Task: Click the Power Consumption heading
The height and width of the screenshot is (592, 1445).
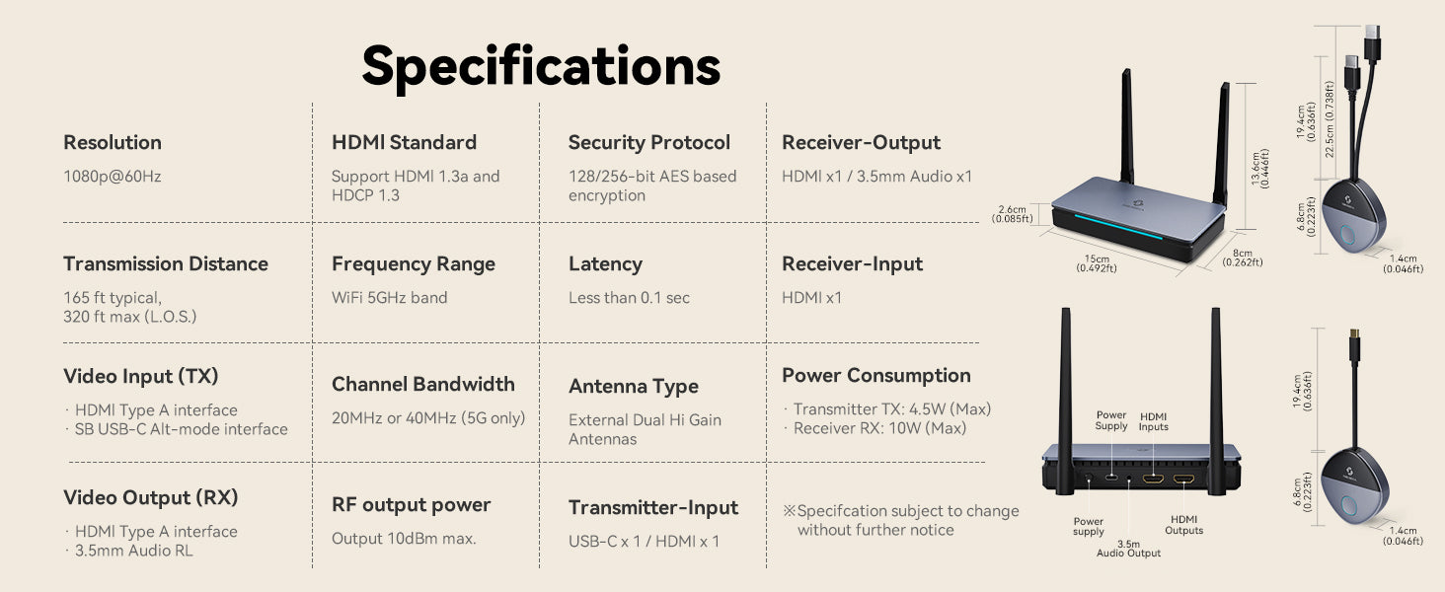Action: [x=876, y=375]
